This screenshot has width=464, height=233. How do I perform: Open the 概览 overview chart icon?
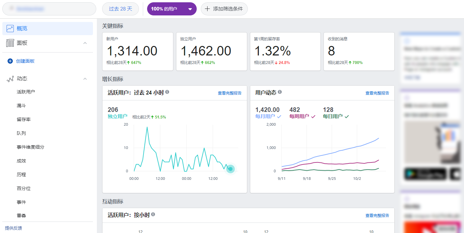[x=10, y=29]
